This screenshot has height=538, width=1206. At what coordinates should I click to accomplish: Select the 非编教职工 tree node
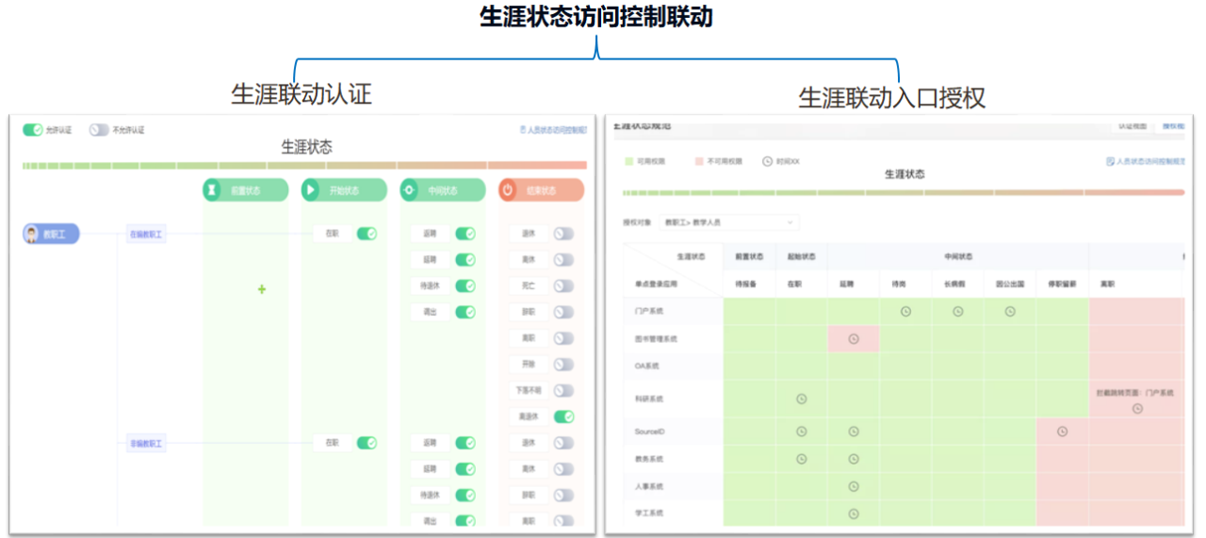click(147, 443)
